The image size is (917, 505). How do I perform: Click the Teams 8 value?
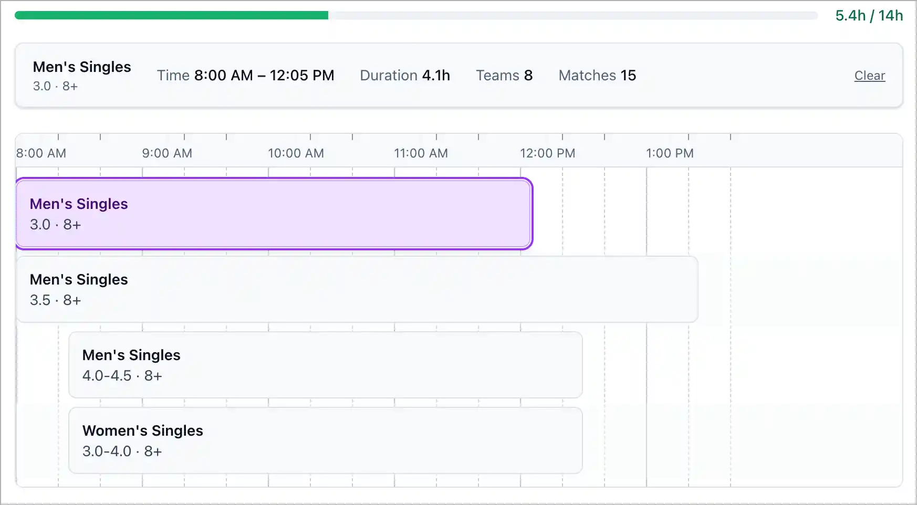(x=504, y=76)
